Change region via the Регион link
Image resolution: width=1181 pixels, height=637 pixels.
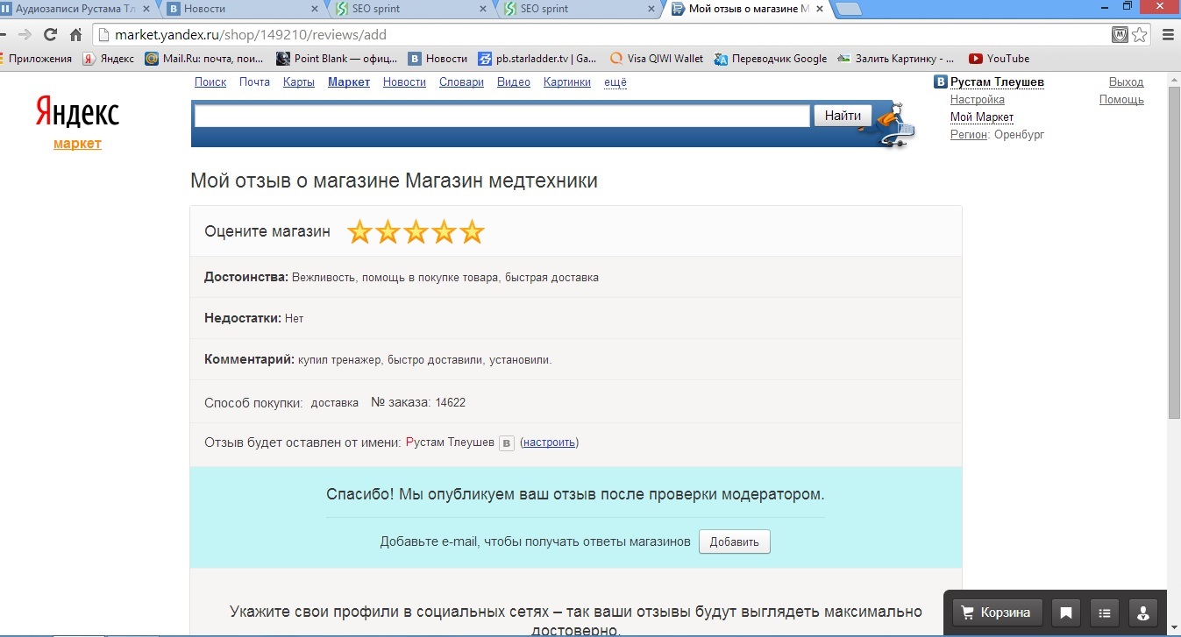click(x=969, y=134)
